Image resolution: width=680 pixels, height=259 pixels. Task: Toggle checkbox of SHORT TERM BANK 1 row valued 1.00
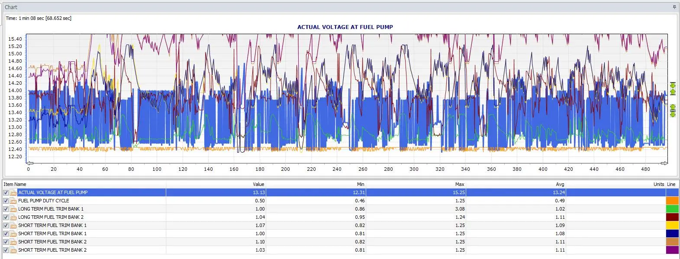click(x=6, y=234)
